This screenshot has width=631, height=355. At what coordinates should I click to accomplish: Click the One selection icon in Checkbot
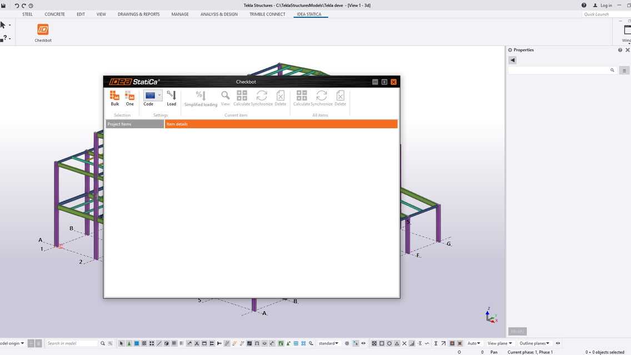pyautogui.click(x=129, y=98)
